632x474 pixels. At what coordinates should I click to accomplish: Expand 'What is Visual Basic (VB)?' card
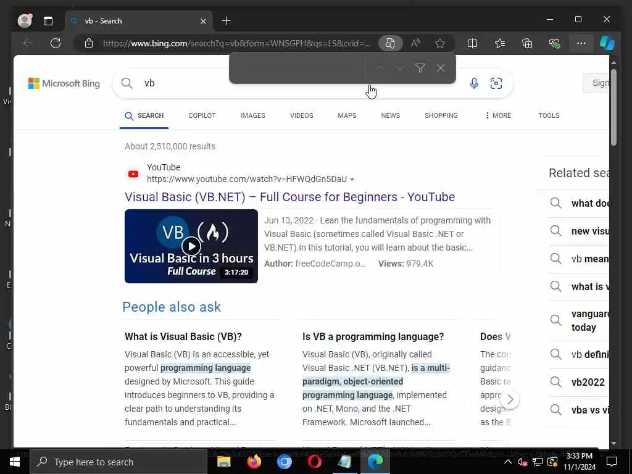point(183,336)
